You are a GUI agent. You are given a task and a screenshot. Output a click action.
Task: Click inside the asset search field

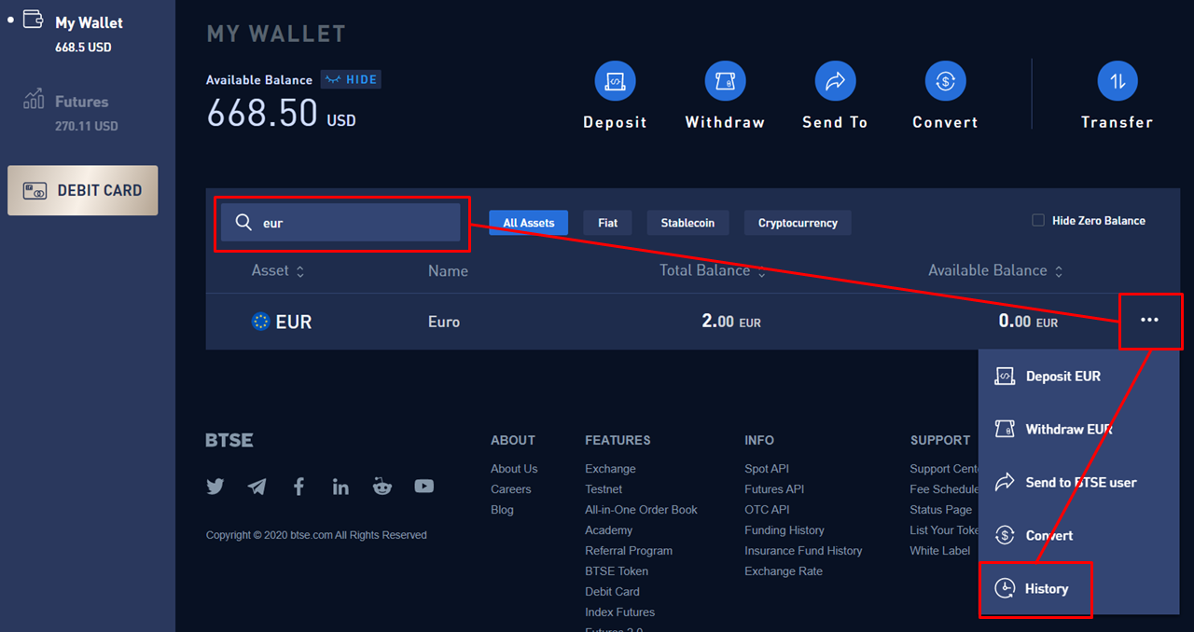tap(341, 223)
